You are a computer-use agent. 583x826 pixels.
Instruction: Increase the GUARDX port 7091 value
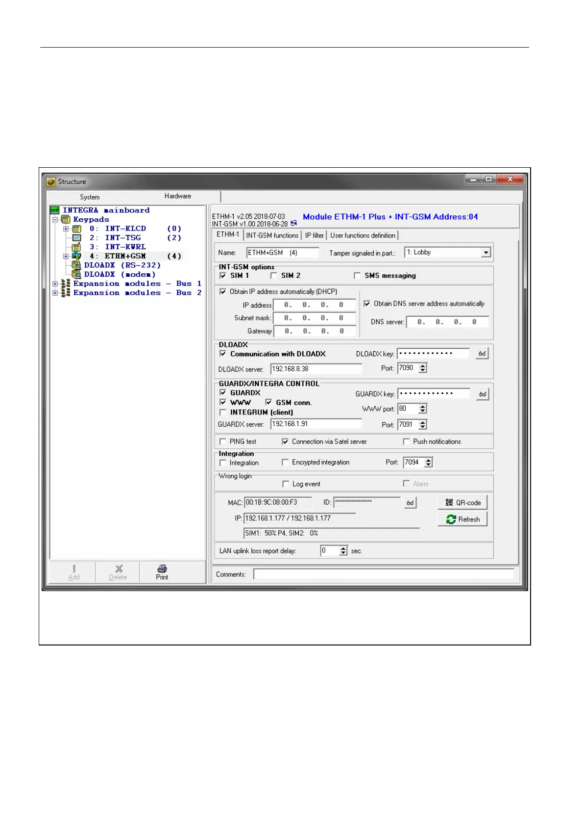coord(423,422)
